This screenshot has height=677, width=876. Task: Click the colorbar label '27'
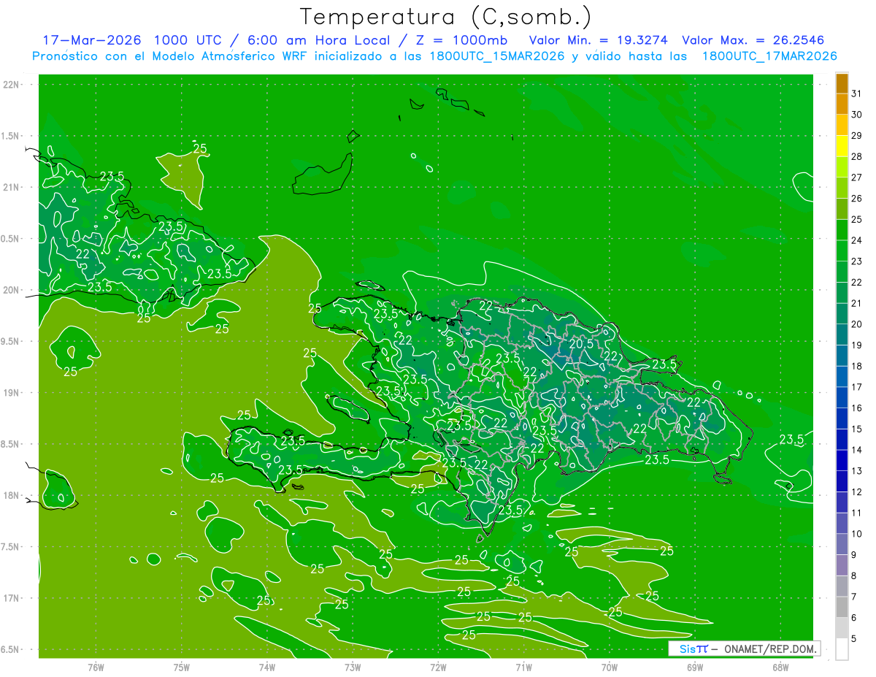857,177
